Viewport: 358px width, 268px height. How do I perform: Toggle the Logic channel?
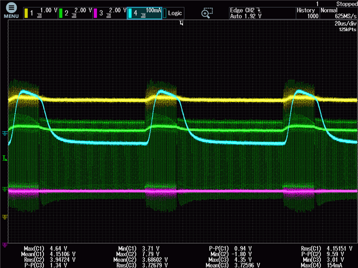click(x=173, y=13)
